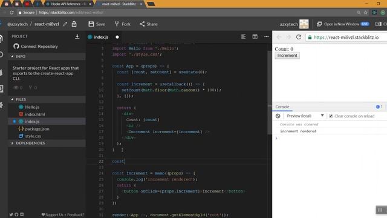Format document with the align lines icon
This screenshot has height=218, width=387.
pos(243,37)
